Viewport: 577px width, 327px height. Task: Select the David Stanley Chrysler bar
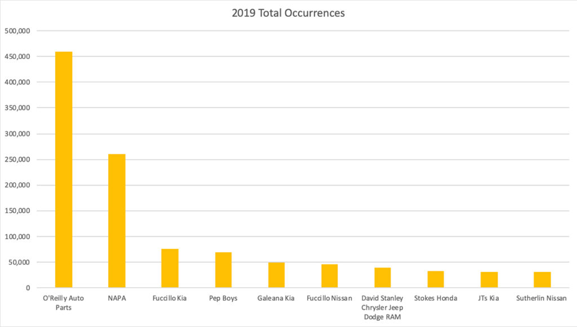coord(383,278)
